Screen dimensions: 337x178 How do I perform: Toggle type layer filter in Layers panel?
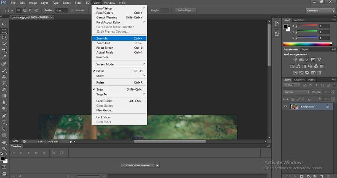point(316,85)
